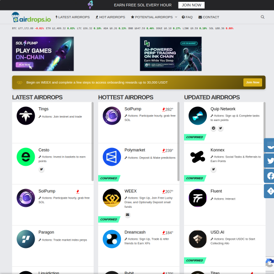The height and width of the screenshot is (274, 274).
Task: Open SolPump logo in Latest Airdrops
Action: coord(26,198)
